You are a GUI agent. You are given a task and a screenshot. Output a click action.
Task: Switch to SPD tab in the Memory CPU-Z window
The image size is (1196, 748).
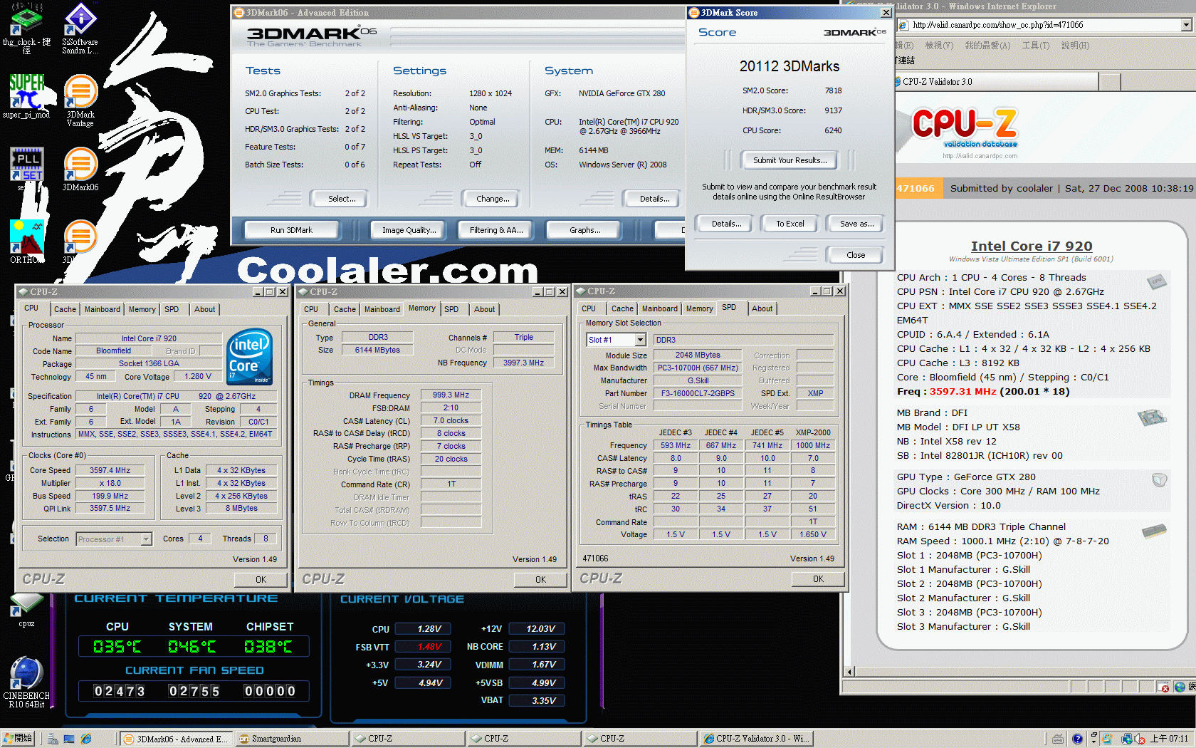pos(451,309)
